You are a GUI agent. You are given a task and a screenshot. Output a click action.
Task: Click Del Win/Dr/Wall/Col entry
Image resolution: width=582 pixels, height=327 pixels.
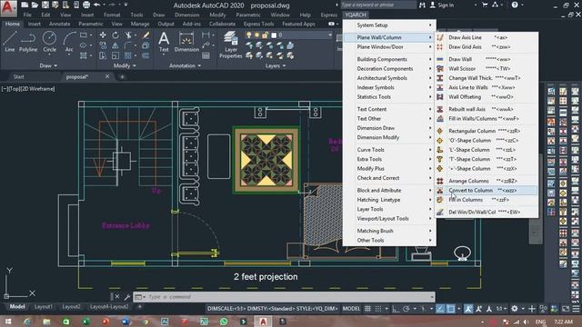pos(487,212)
